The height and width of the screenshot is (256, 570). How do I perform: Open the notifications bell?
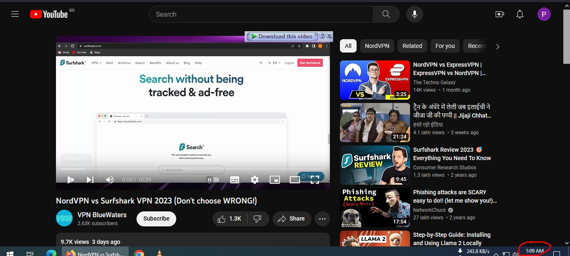[520, 14]
